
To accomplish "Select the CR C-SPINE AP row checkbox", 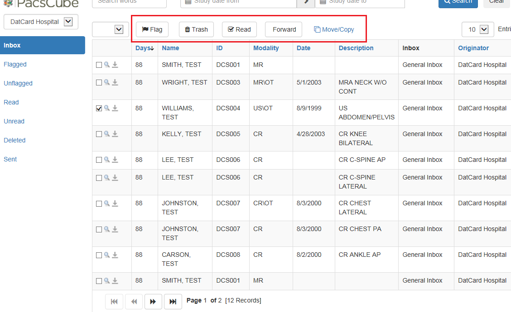I will (99, 160).
